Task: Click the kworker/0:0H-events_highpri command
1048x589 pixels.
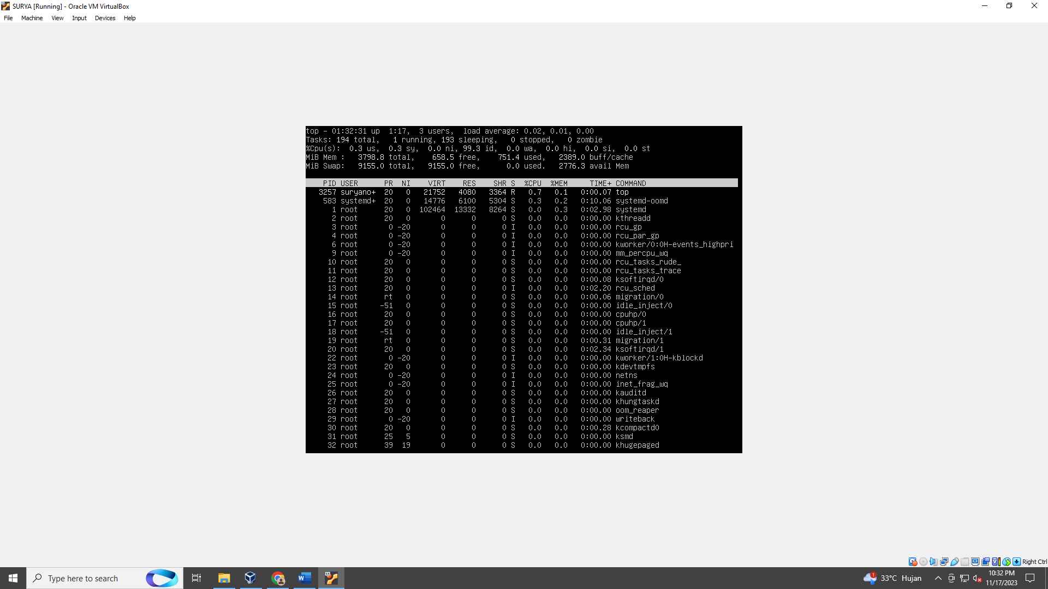Action: tap(675, 244)
